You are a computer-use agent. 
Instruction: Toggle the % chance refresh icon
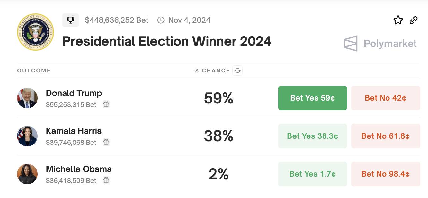pos(238,70)
